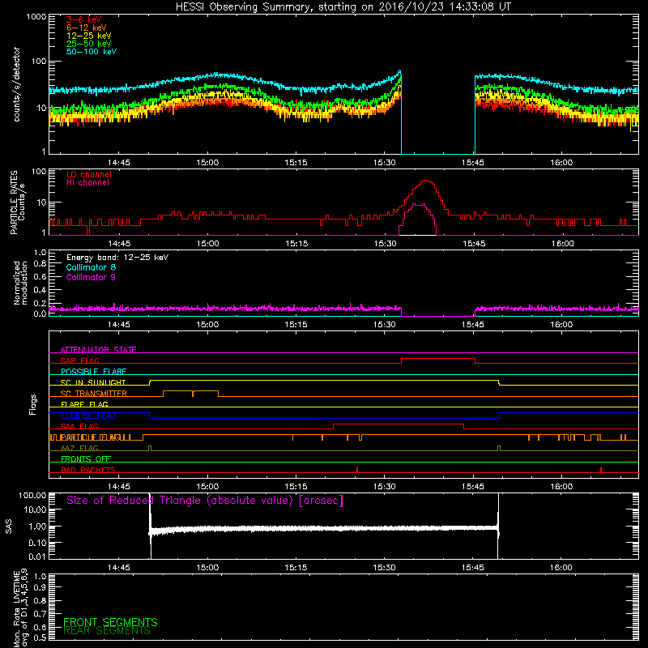Click the FRONTS OFF flag label
This screenshot has height=648, width=648.
coord(86,458)
